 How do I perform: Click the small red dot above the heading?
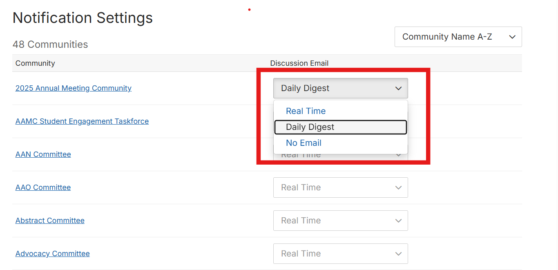(x=249, y=9)
